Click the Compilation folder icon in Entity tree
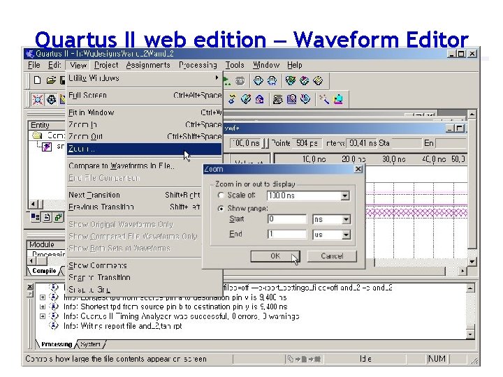The image size is (503, 377). [37, 135]
